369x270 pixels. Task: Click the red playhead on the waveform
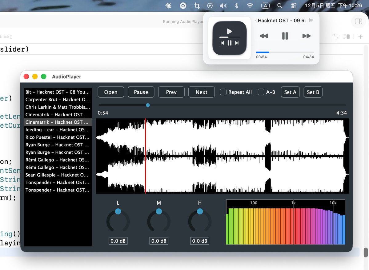tap(146, 156)
